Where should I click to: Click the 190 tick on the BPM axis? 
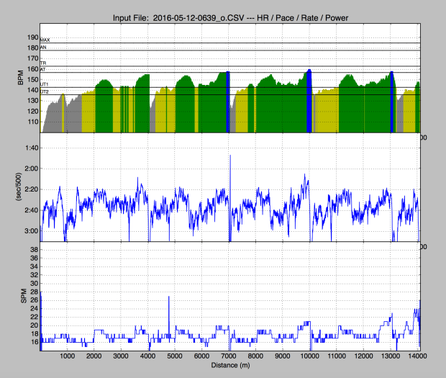point(32,37)
